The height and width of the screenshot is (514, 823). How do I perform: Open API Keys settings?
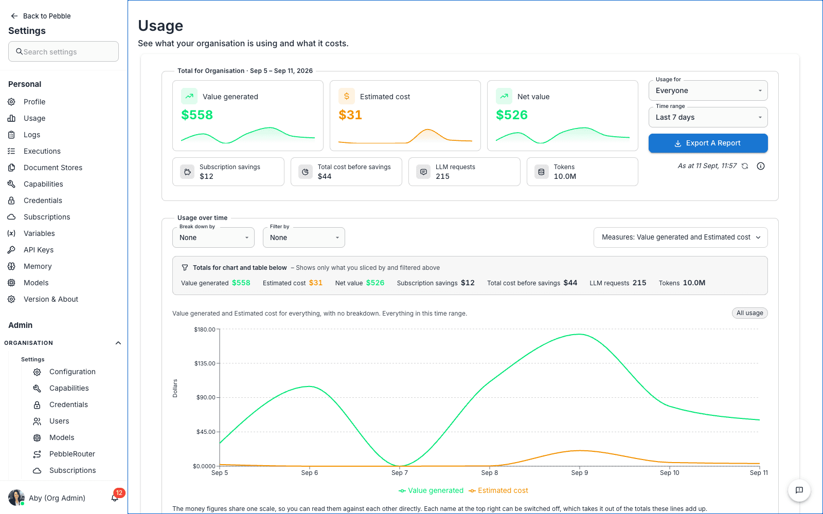click(39, 250)
